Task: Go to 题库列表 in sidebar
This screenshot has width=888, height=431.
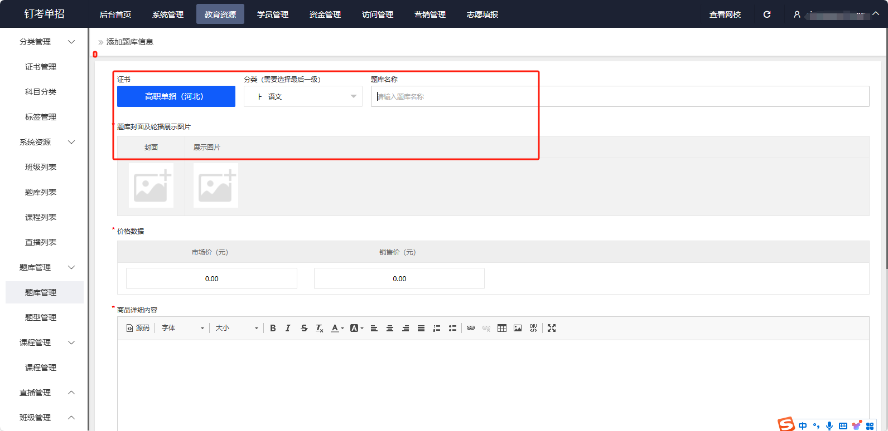Action: [41, 192]
